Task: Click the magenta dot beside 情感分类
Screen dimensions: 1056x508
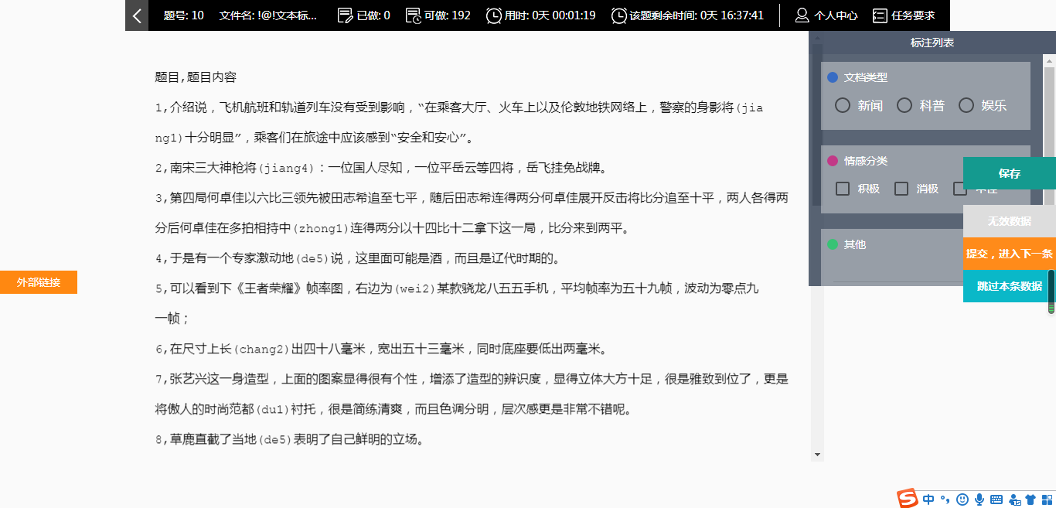Action: [833, 161]
